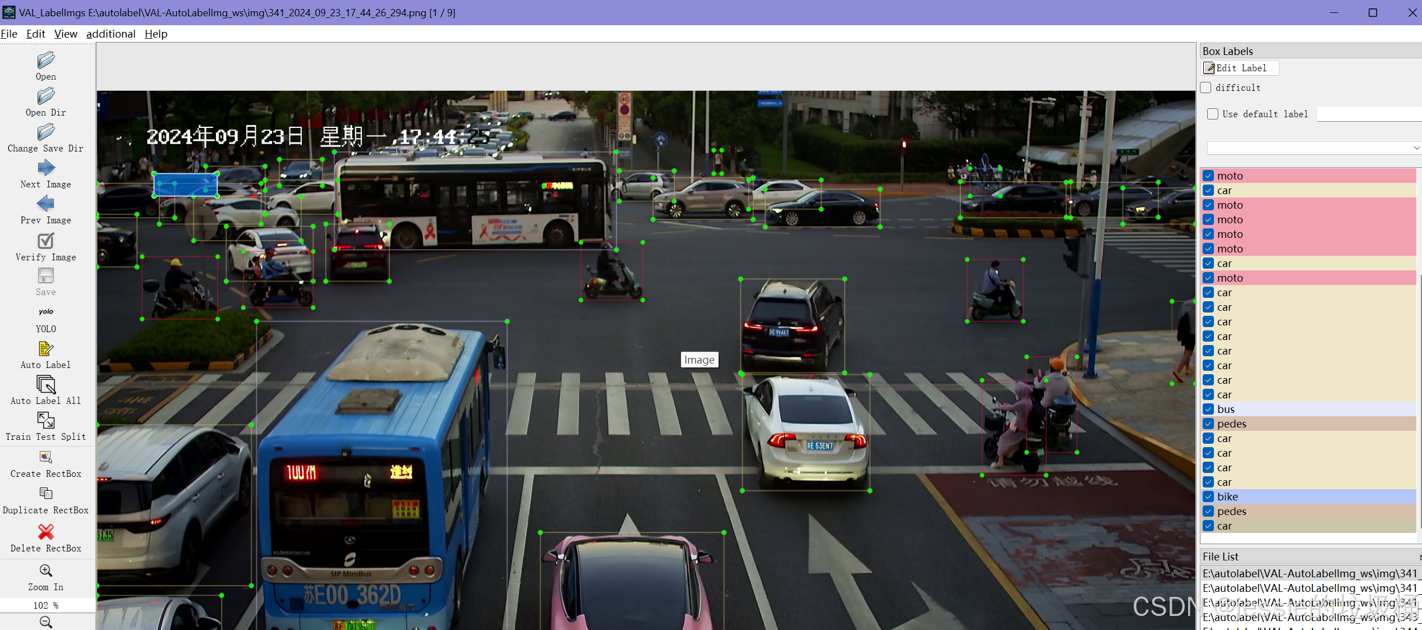The width and height of the screenshot is (1422, 630).
Task: Expand the label filter combo box
Action: point(1313,148)
